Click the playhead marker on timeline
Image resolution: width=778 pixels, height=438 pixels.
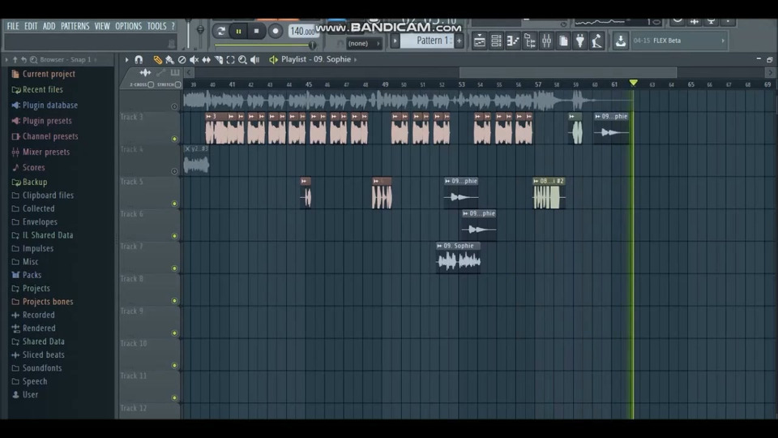[x=633, y=83]
